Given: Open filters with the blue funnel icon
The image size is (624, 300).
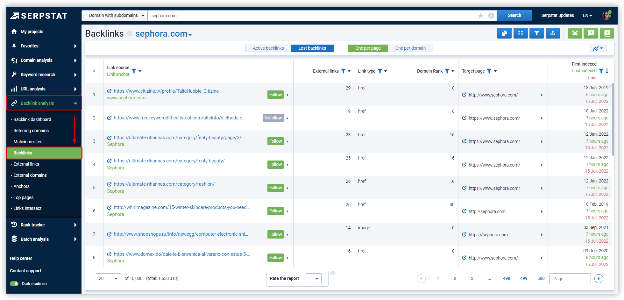Looking at the screenshot, I should [537, 33].
